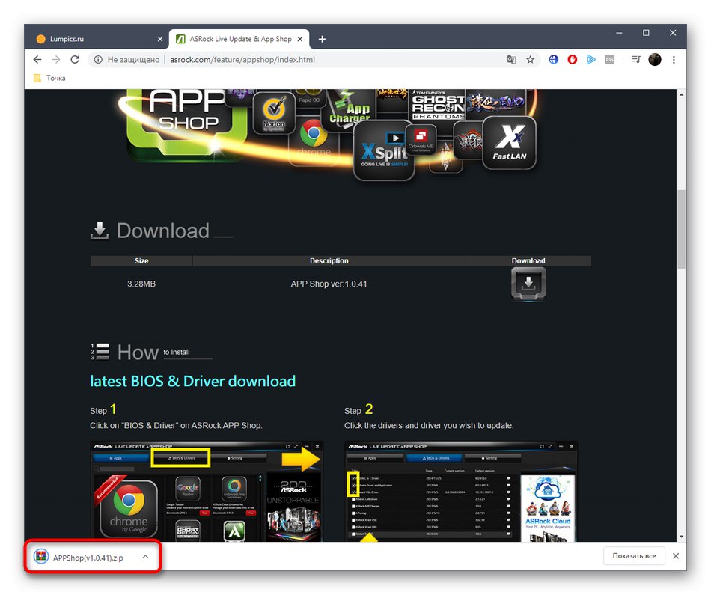Reload the current page
711x595 pixels.
pyautogui.click(x=75, y=59)
